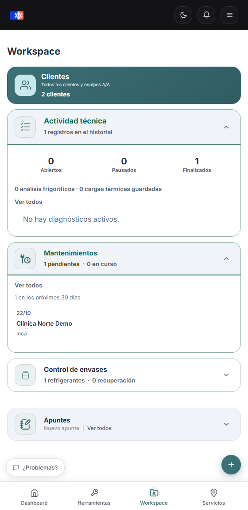Click the Finalizados count
Image resolution: width=248 pixels, height=510 pixels.
pos(197,164)
